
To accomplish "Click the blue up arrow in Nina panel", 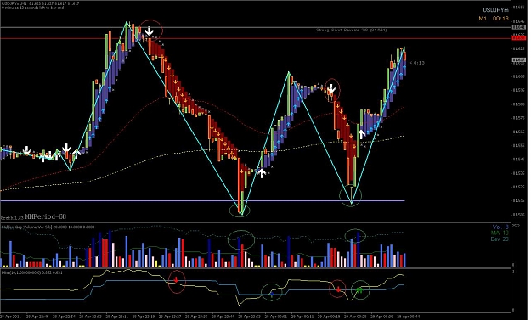I will click(272, 294).
